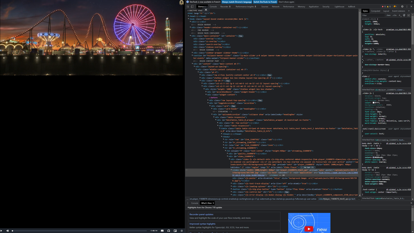The width and height of the screenshot is (414, 233).
Task: Toggle element state with :hov
Action: [388, 15]
